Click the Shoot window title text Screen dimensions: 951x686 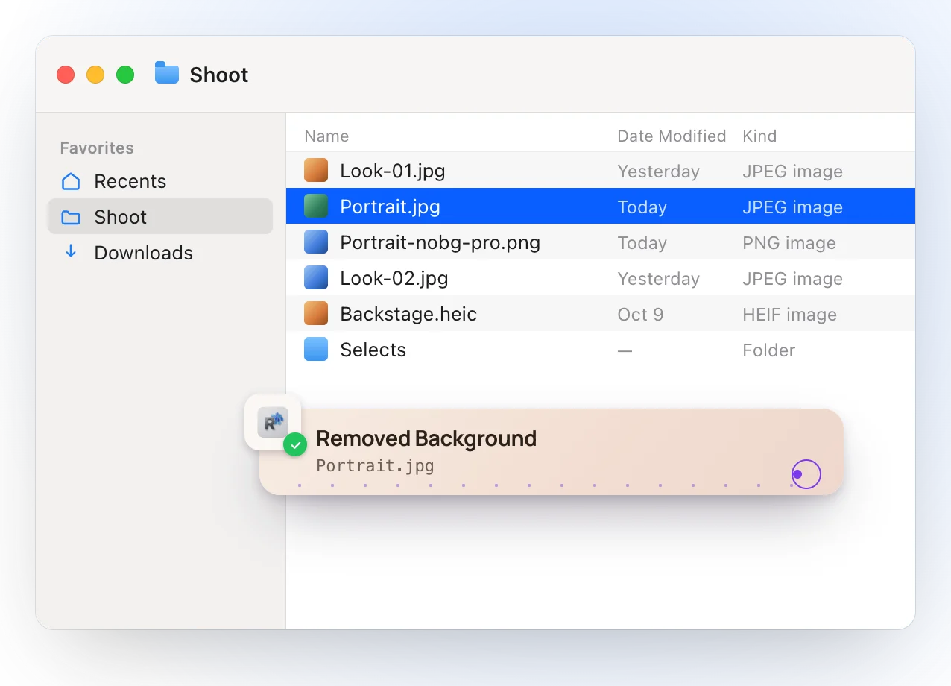pos(219,75)
